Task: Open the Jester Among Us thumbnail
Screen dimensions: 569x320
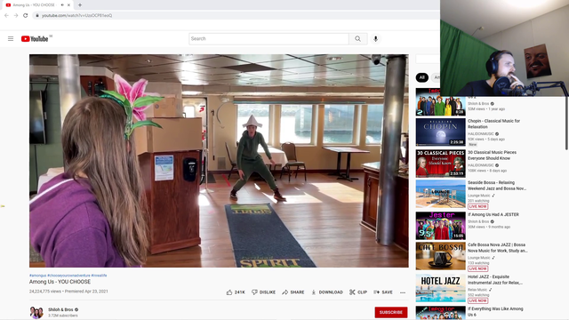Action: click(441, 226)
